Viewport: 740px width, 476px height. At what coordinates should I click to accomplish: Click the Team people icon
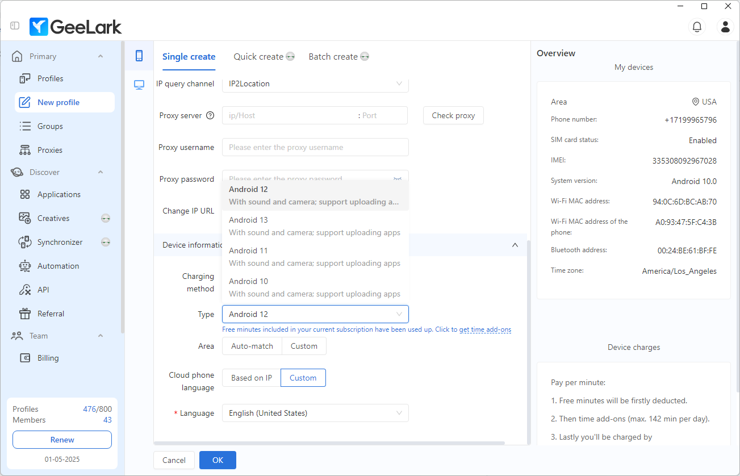pyautogui.click(x=18, y=336)
